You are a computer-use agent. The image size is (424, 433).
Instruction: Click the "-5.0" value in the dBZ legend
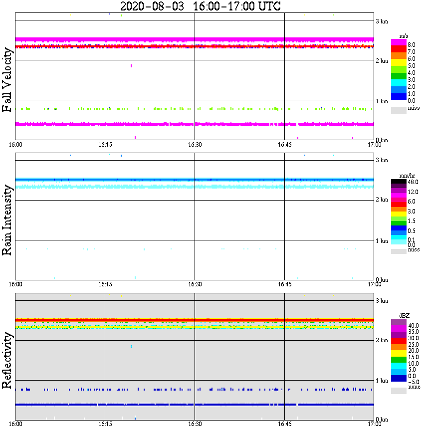point(413,382)
